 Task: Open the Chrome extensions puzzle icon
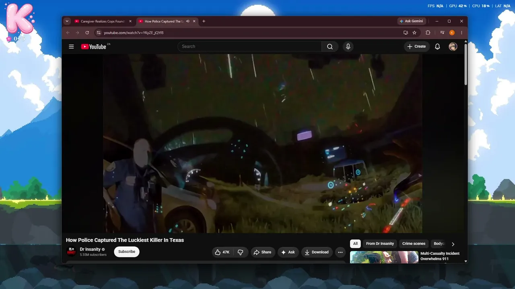428,33
